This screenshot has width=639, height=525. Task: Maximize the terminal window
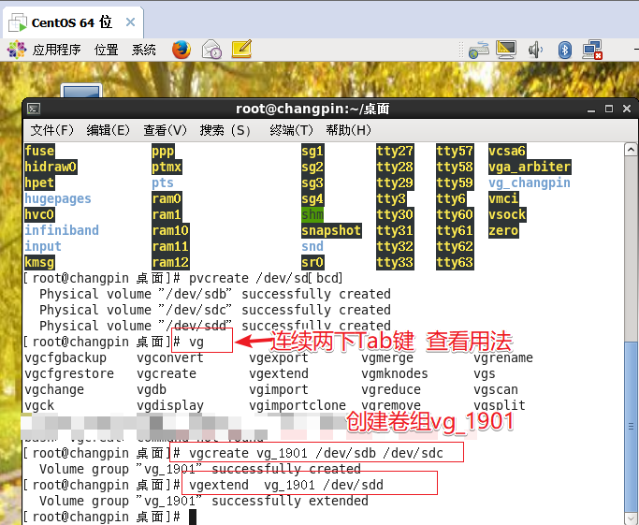609,109
